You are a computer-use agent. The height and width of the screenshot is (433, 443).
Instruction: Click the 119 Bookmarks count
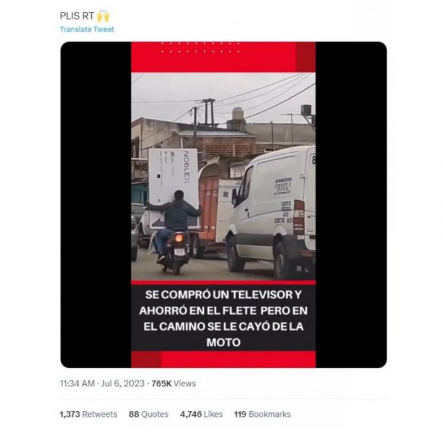tap(262, 414)
